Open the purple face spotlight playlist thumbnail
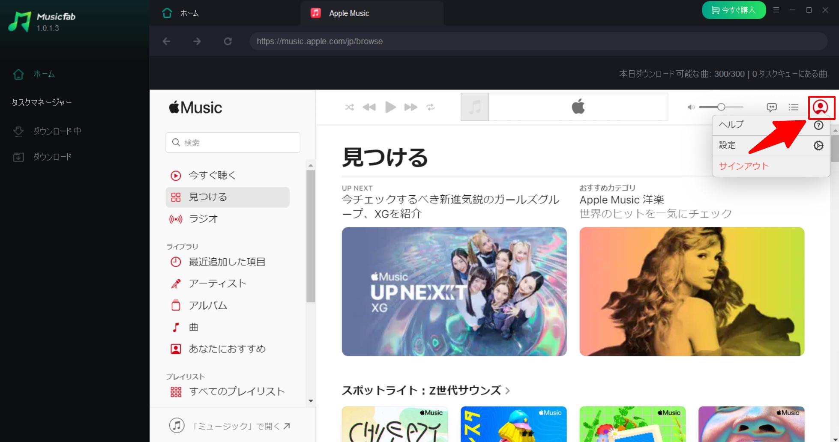839x442 pixels. [x=751, y=424]
